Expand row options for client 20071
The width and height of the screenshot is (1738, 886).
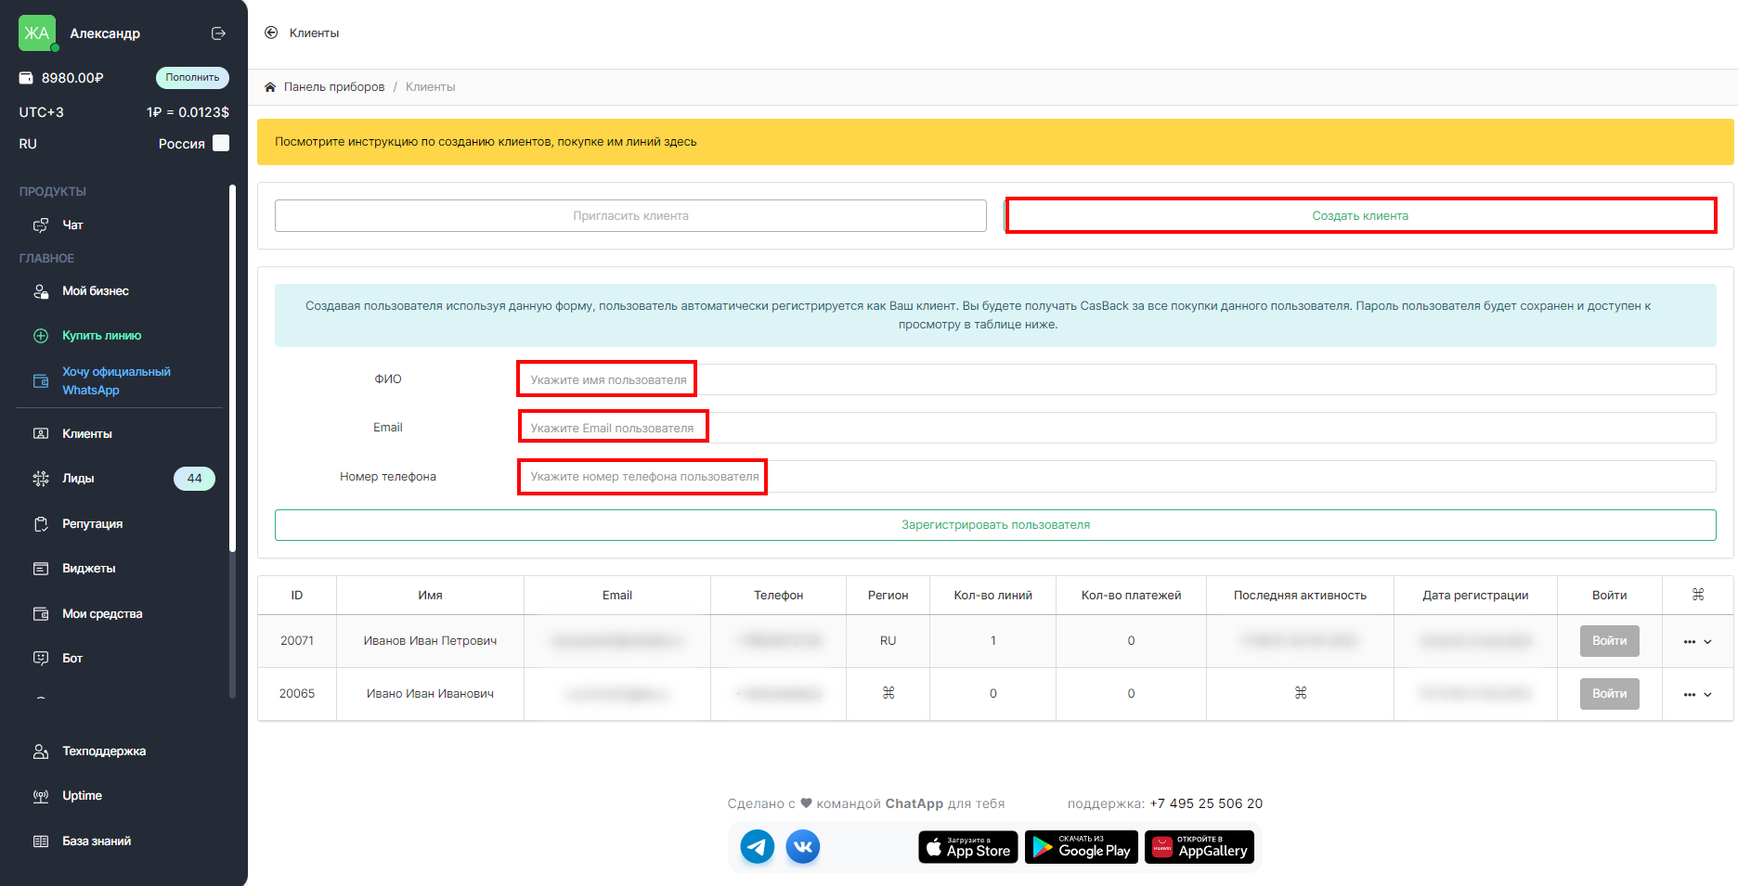tap(1697, 641)
